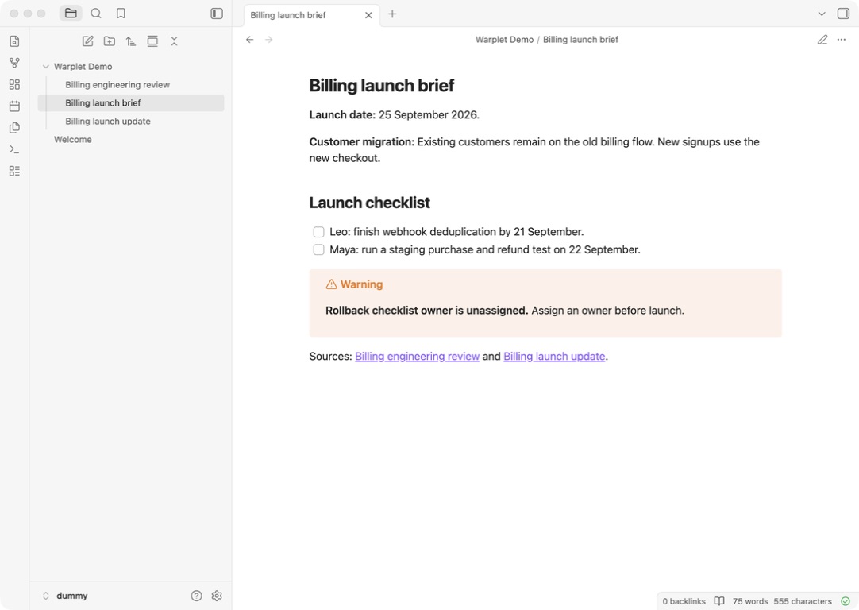Toggle the right sidebar icon
Viewport: 859px width, 610px height.
(x=843, y=14)
